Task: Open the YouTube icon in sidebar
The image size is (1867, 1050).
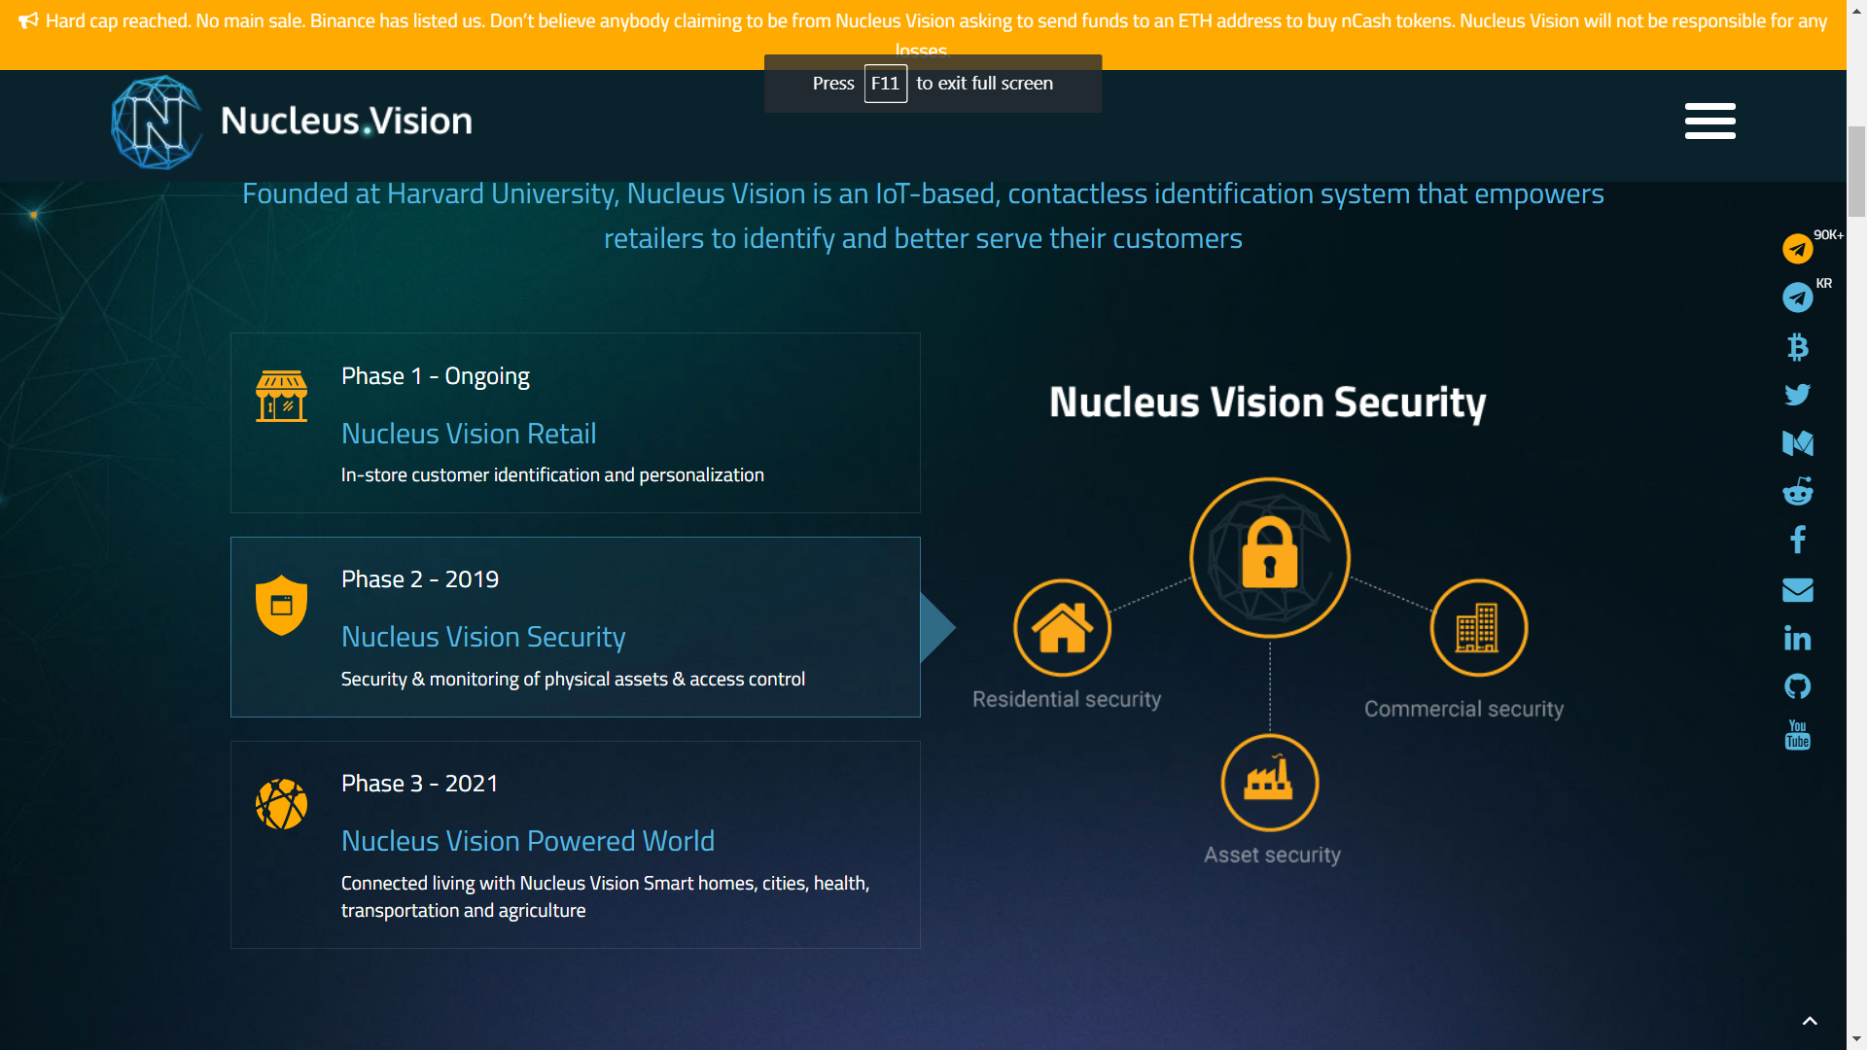Action: coord(1797,735)
